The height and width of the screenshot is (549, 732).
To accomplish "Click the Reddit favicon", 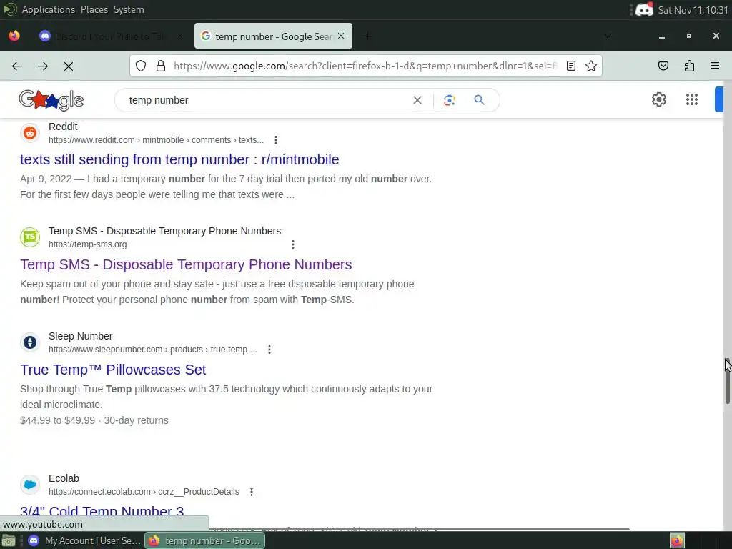I will coord(30,133).
